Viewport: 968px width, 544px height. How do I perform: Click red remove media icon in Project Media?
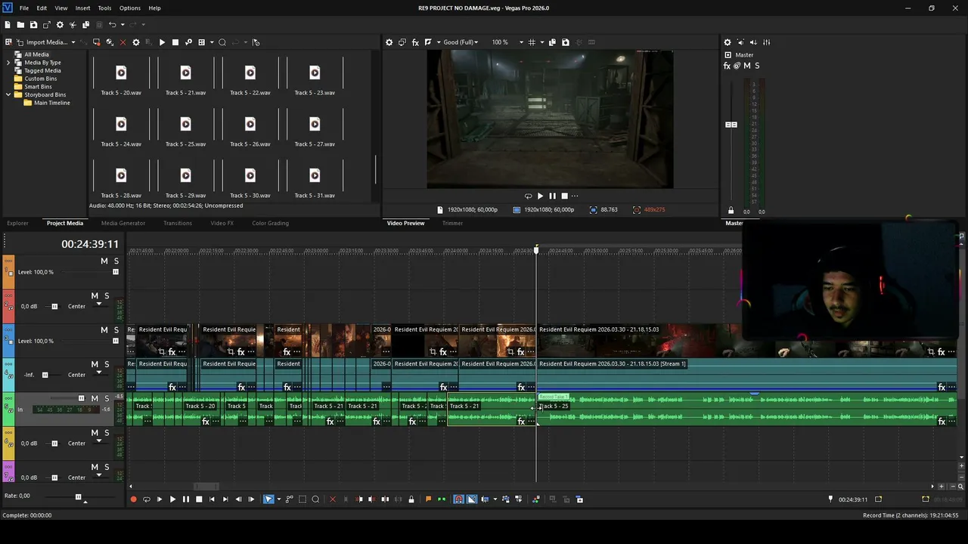click(x=123, y=42)
